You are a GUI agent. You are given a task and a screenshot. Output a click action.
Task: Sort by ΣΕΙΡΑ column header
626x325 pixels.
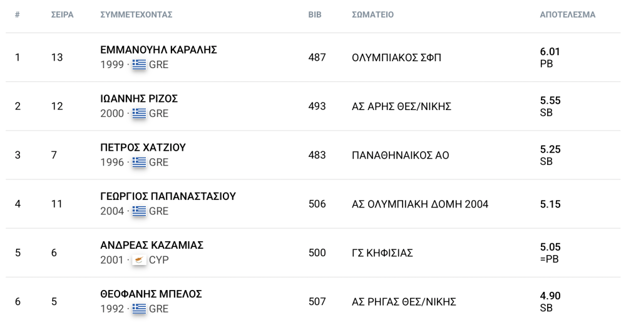coord(62,15)
